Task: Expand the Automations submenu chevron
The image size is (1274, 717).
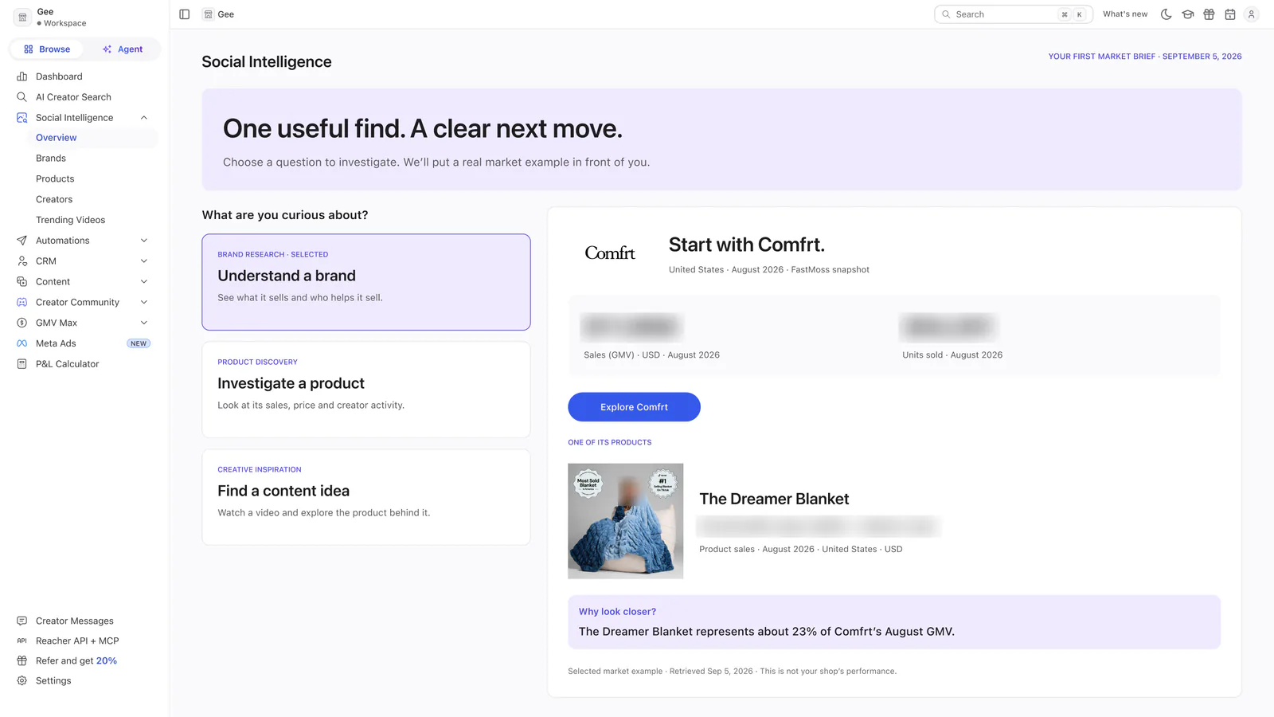Action: (144, 241)
